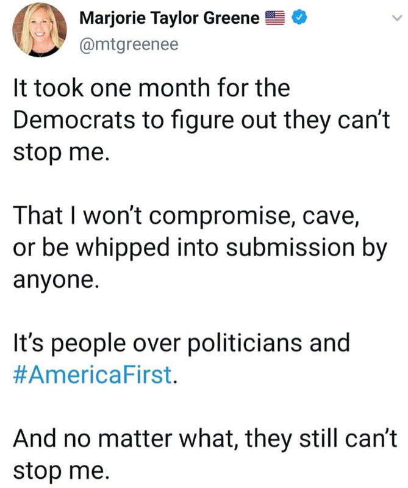Click the blue verified checkmark badge

click(x=299, y=19)
